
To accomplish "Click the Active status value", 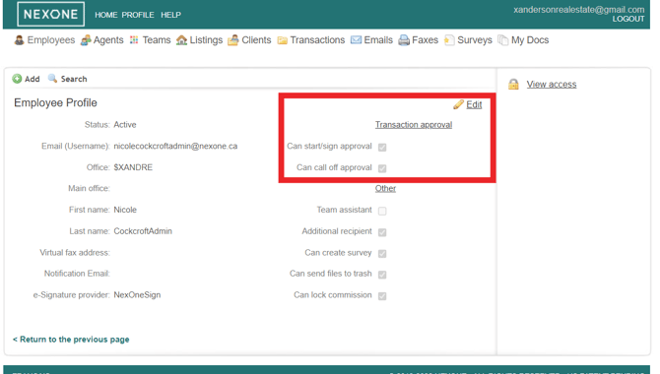I will (x=125, y=125).
